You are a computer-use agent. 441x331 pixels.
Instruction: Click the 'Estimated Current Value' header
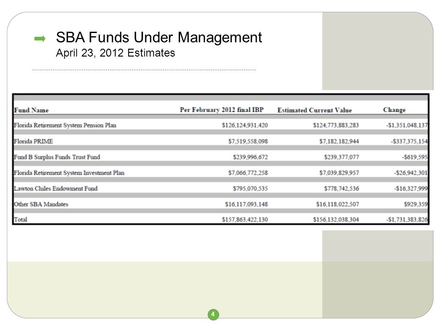(314, 110)
